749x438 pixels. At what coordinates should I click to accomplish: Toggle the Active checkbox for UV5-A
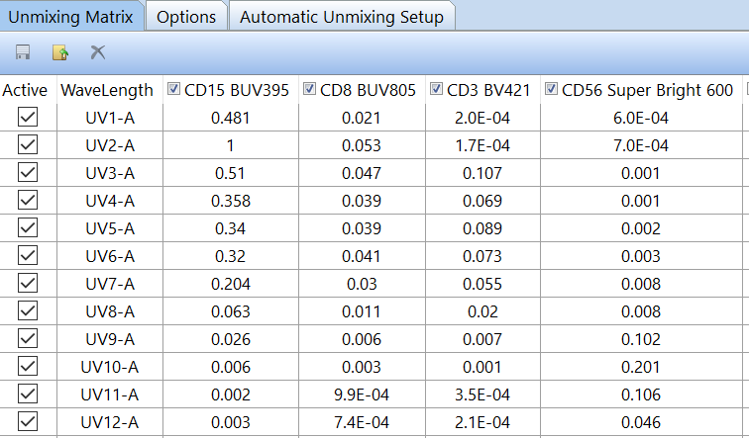tap(28, 228)
